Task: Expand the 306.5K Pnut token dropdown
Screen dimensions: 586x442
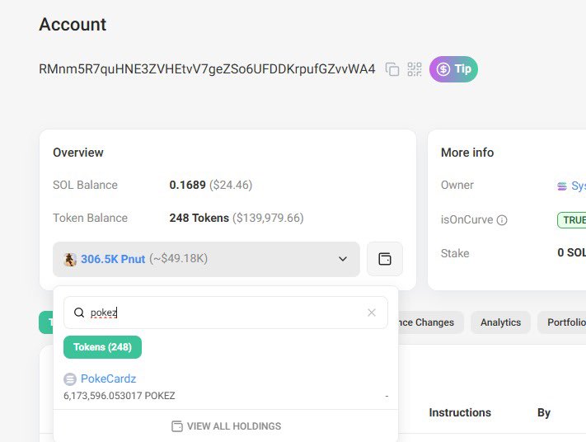Action: 206,259
